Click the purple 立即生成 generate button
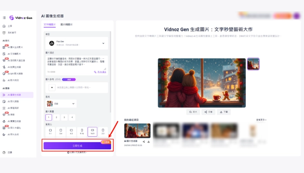This screenshot has width=304, height=173. pos(77,146)
